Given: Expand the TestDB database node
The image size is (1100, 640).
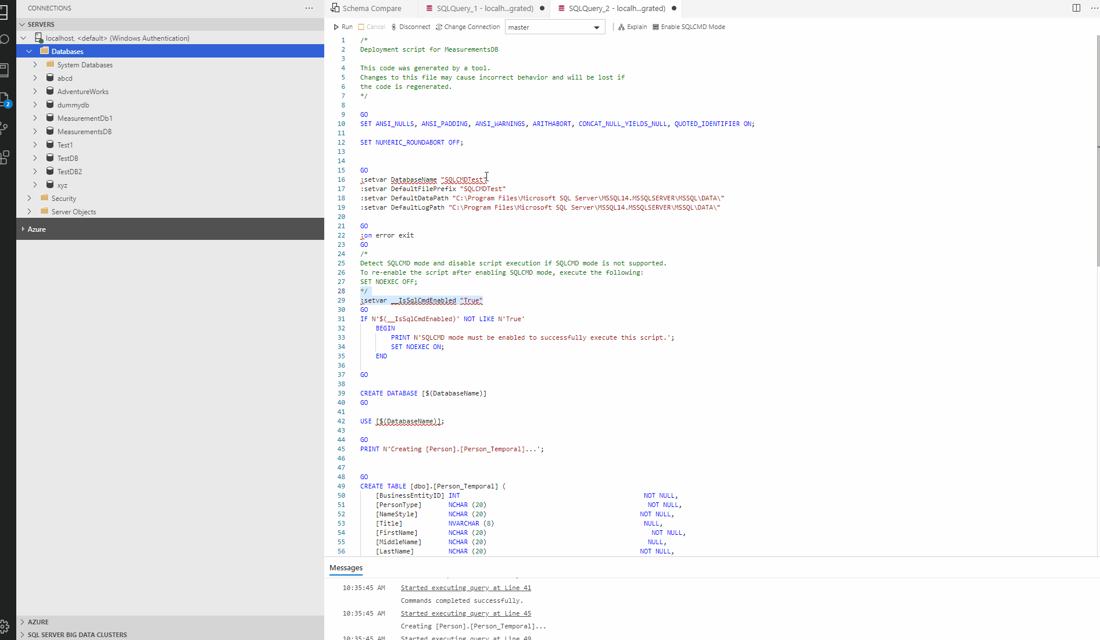Looking at the screenshot, I should click(x=35, y=157).
